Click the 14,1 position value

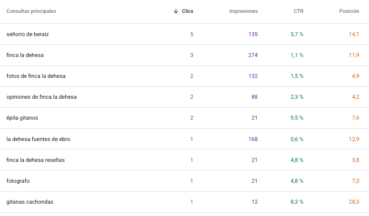(x=354, y=34)
